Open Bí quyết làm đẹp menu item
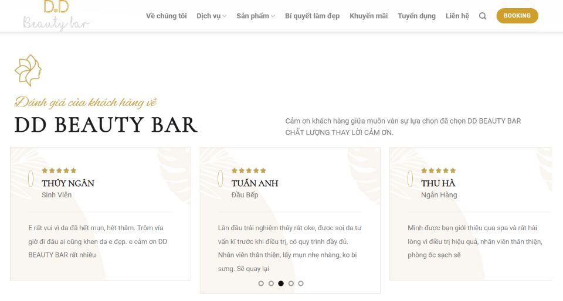563x301 pixels. [313, 16]
